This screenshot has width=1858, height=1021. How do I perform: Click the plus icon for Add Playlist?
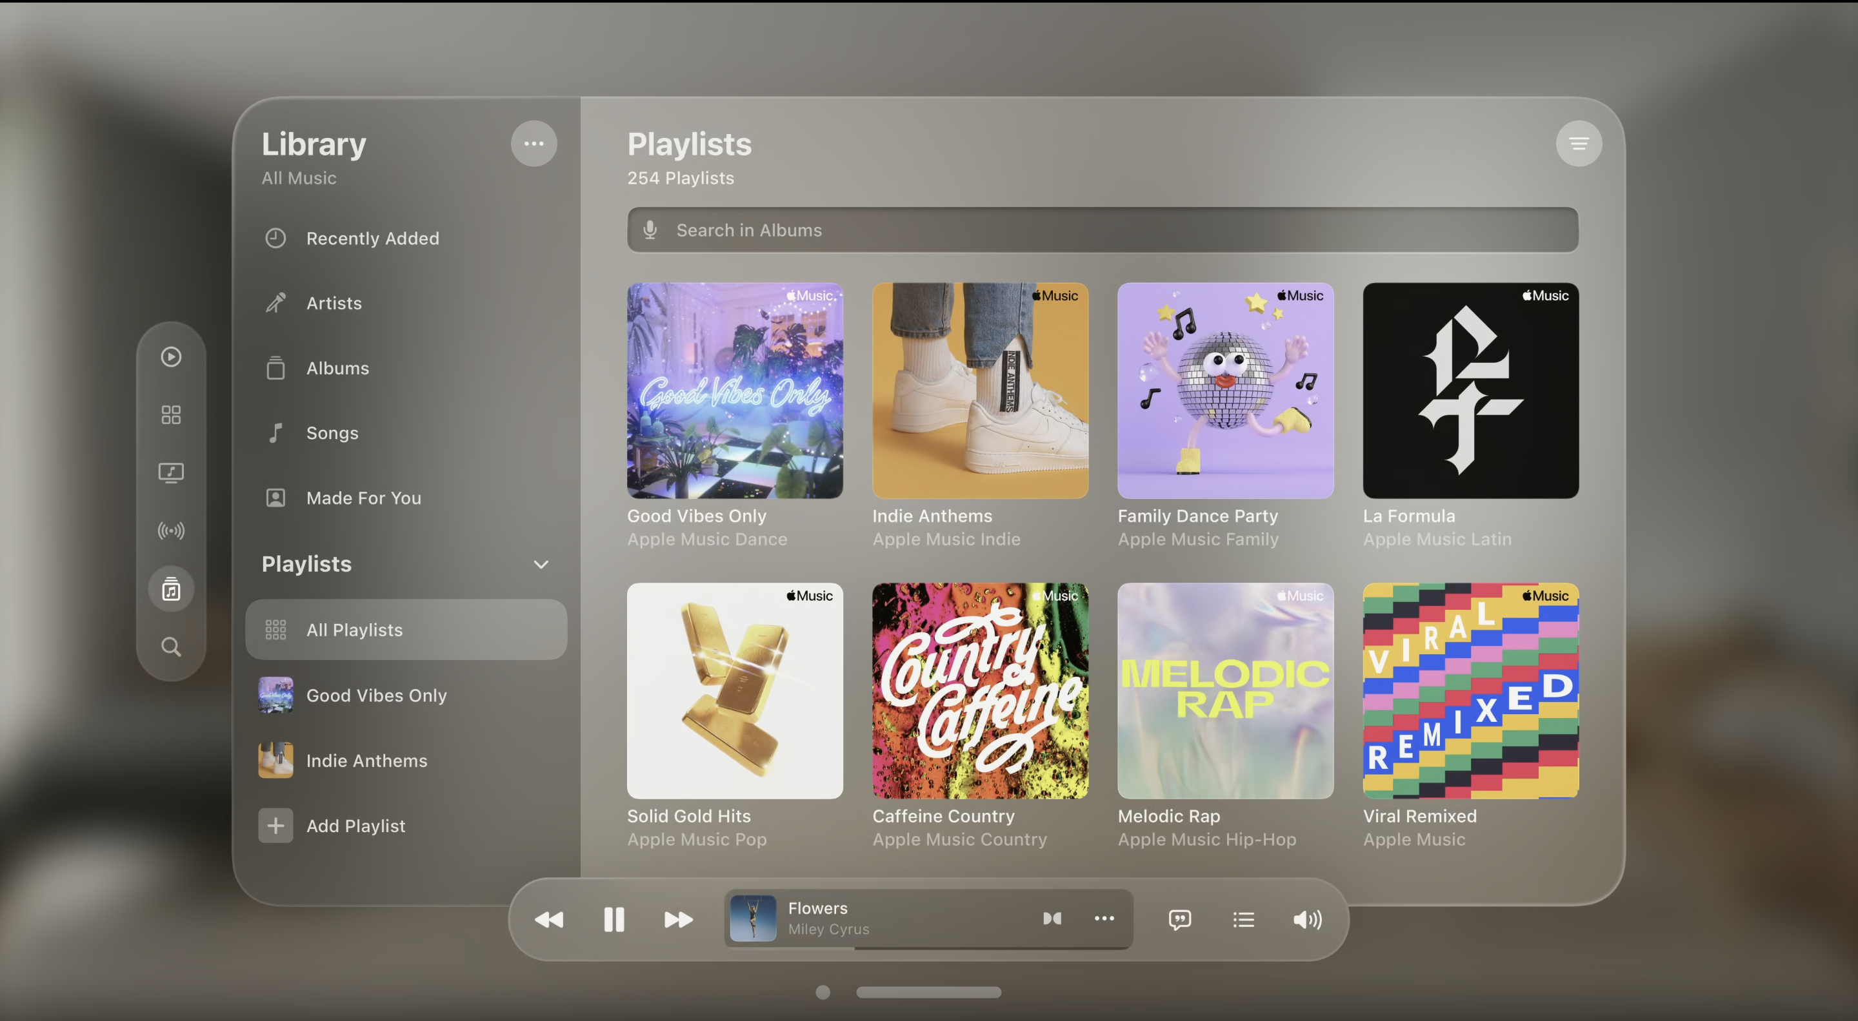[275, 826]
